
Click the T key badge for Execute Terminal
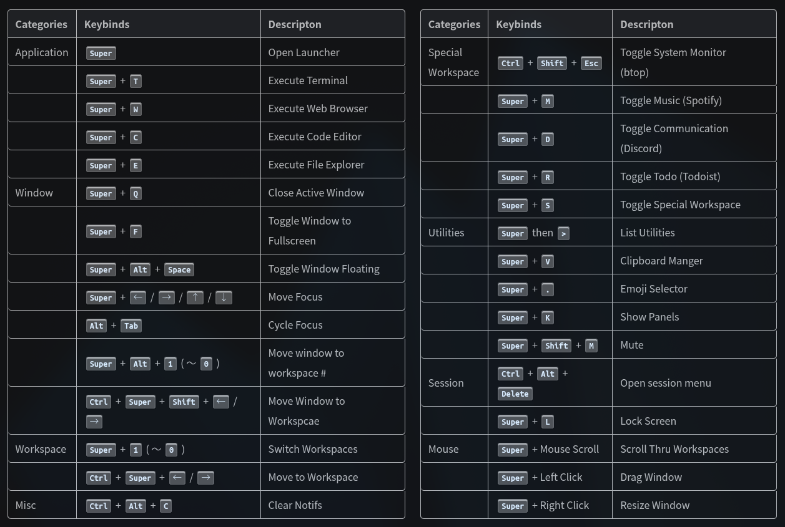(x=136, y=81)
